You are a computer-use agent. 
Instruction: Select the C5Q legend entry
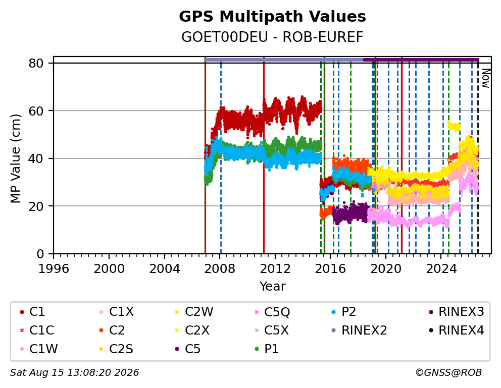tap(272, 312)
